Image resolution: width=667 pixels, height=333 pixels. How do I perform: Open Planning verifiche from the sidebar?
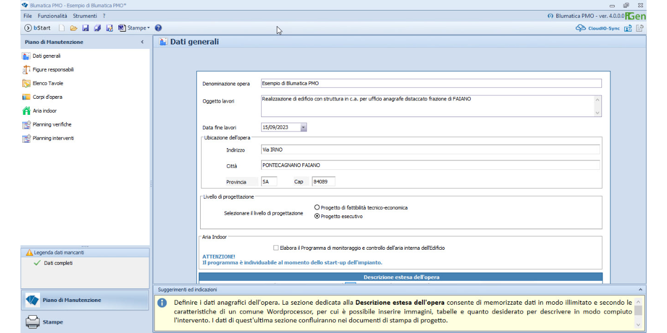[x=52, y=125]
